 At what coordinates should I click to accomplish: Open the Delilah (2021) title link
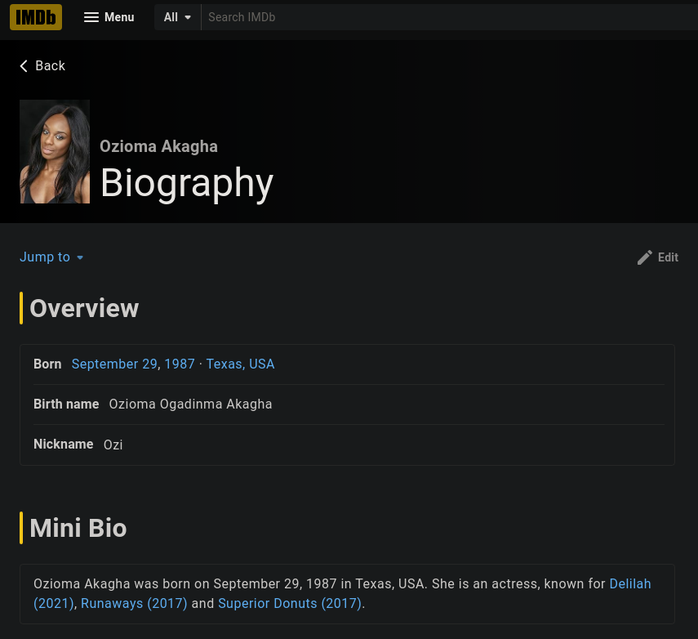tap(630, 583)
